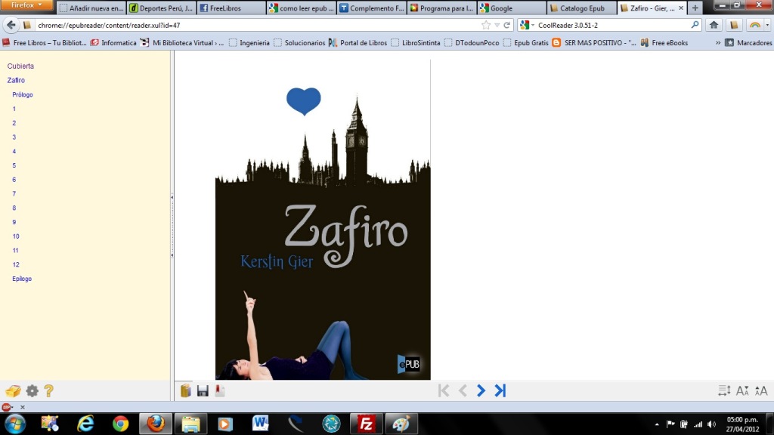Image resolution: width=774 pixels, height=435 pixels.
Task: Open the EPUBReader settings gear icon
Action: pyautogui.click(x=32, y=390)
